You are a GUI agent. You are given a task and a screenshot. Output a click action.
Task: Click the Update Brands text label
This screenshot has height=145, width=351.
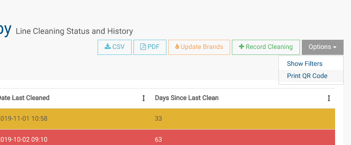coord(202,47)
